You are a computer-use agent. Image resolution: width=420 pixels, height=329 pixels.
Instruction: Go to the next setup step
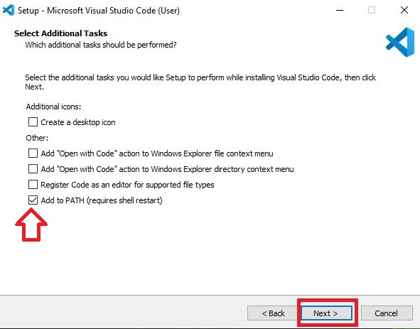coord(326,313)
